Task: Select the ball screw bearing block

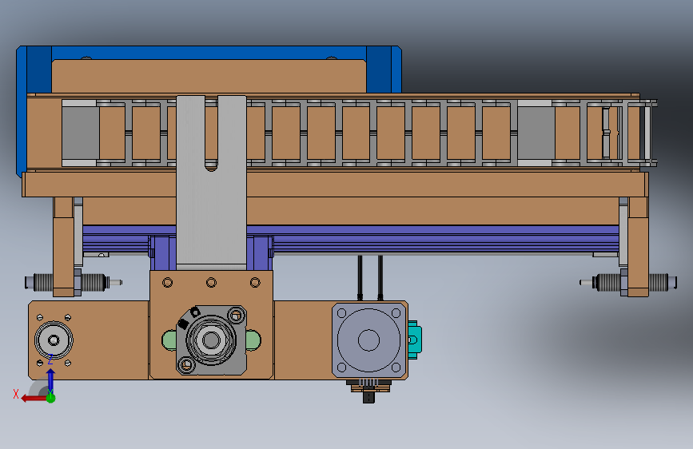Action: point(211,340)
